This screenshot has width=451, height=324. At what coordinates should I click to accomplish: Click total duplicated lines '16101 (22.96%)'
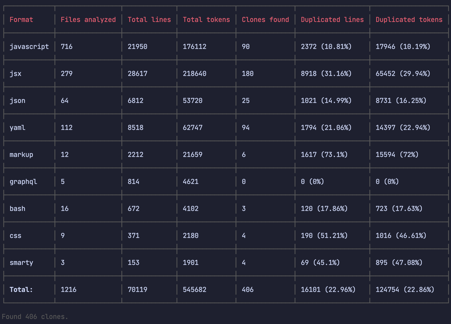click(x=328, y=290)
